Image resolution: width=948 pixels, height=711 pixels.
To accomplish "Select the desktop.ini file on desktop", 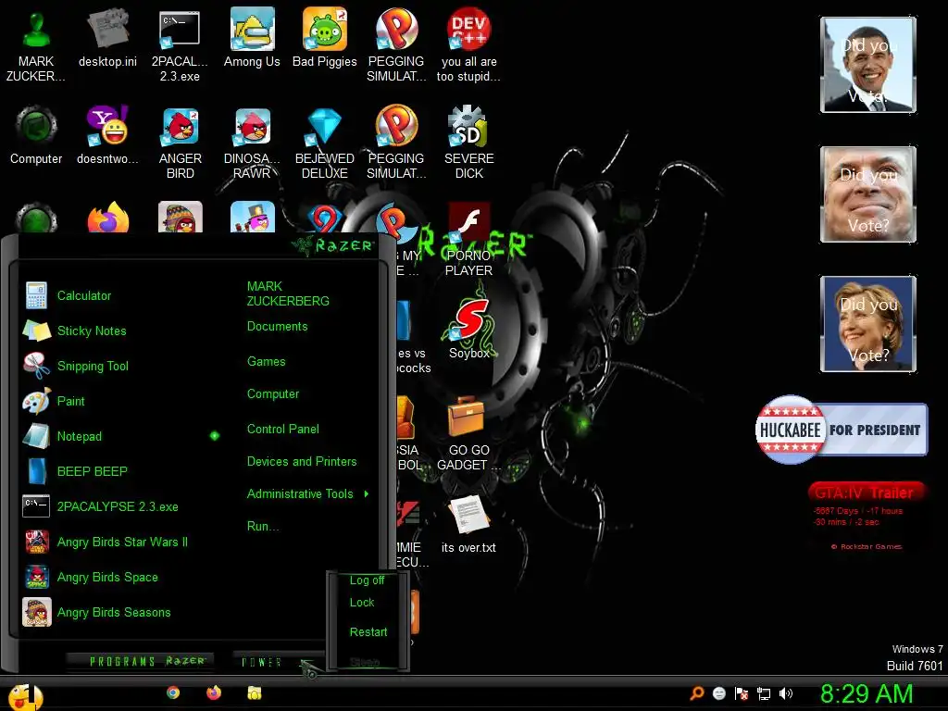I will (107, 37).
